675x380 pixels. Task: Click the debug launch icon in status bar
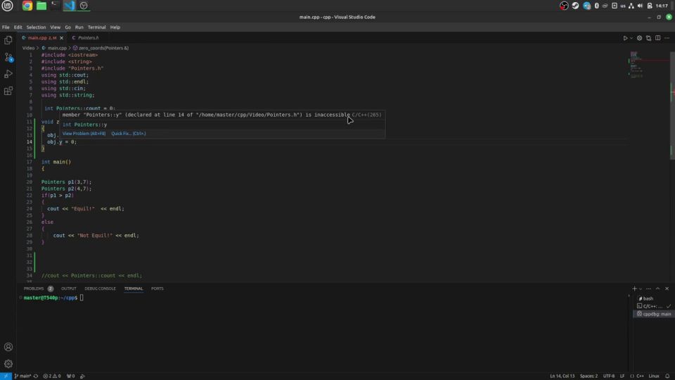tap(82, 376)
